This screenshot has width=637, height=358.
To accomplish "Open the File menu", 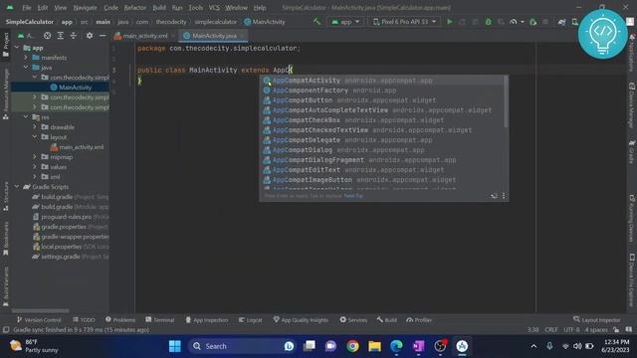I will click(x=27, y=8).
